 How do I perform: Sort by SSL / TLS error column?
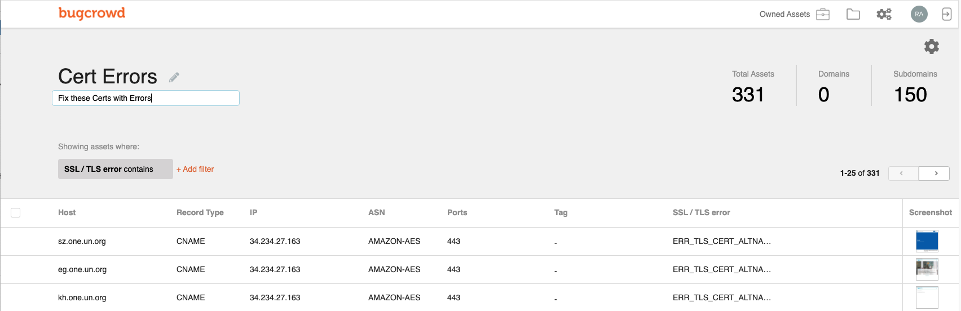click(701, 212)
